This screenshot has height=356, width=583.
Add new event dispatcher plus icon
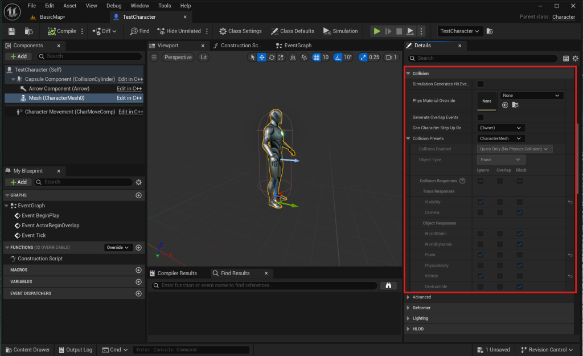pyautogui.click(x=139, y=293)
